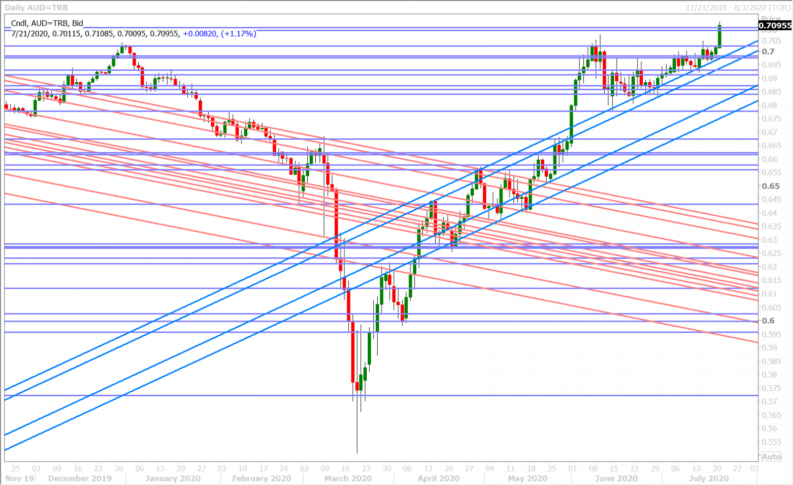Screen dimensions: 793x485
Task: Click the June 2020 month label
Action: (616, 479)
